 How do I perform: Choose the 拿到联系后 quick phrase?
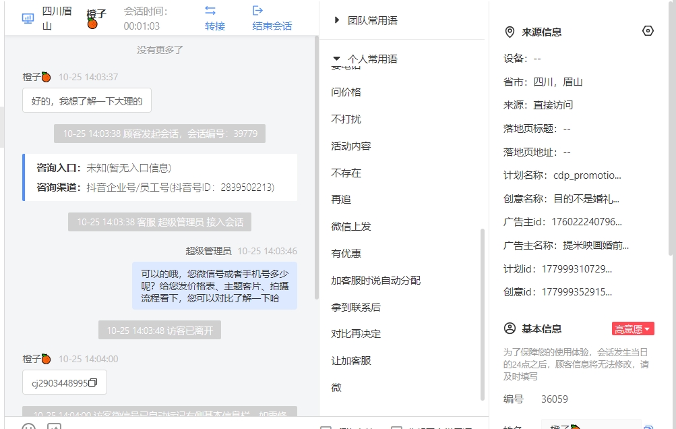[356, 308]
